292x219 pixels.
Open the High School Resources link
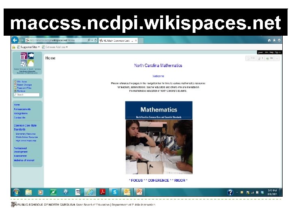(x=26, y=141)
